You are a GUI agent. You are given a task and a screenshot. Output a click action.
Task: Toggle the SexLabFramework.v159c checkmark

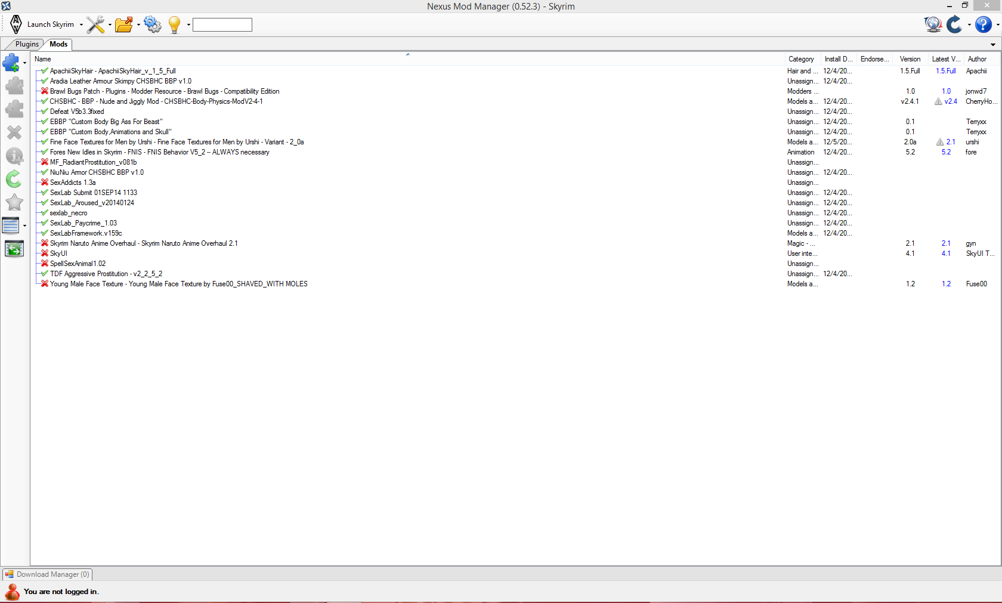coord(45,233)
